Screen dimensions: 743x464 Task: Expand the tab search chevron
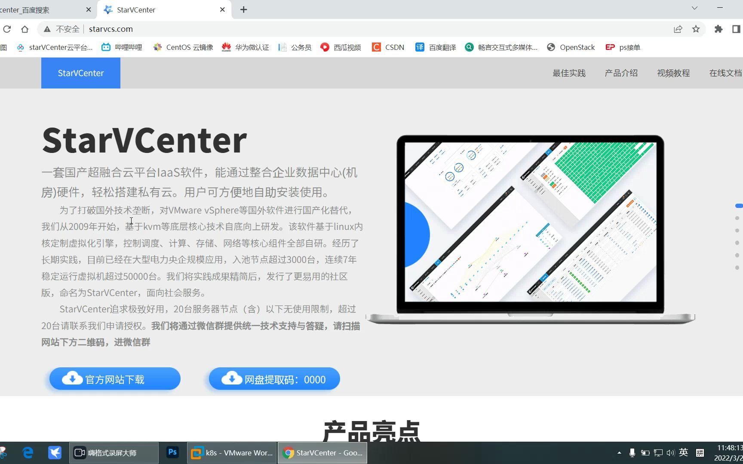[694, 8]
